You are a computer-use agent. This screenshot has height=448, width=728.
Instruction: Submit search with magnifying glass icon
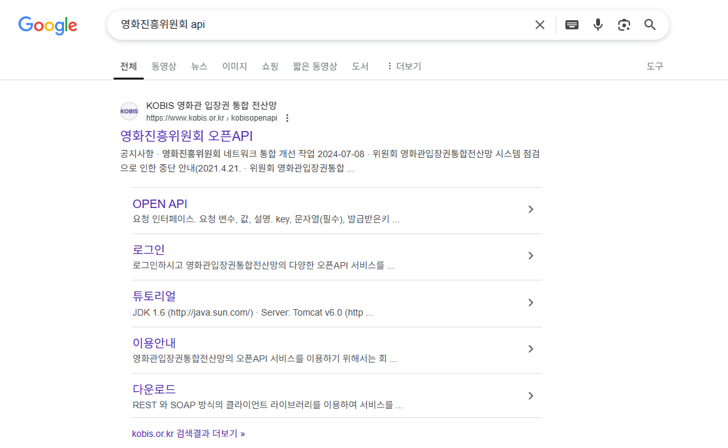click(650, 25)
